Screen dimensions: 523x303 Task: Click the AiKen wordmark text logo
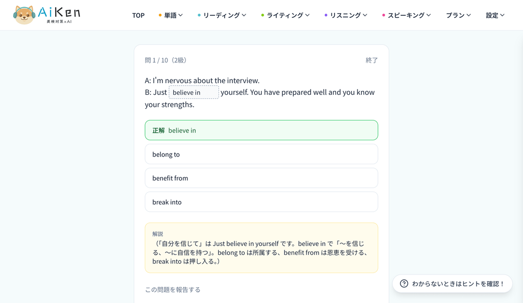pyautogui.click(x=59, y=13)
